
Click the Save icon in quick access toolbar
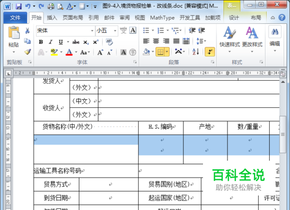[x=19, y=6]
